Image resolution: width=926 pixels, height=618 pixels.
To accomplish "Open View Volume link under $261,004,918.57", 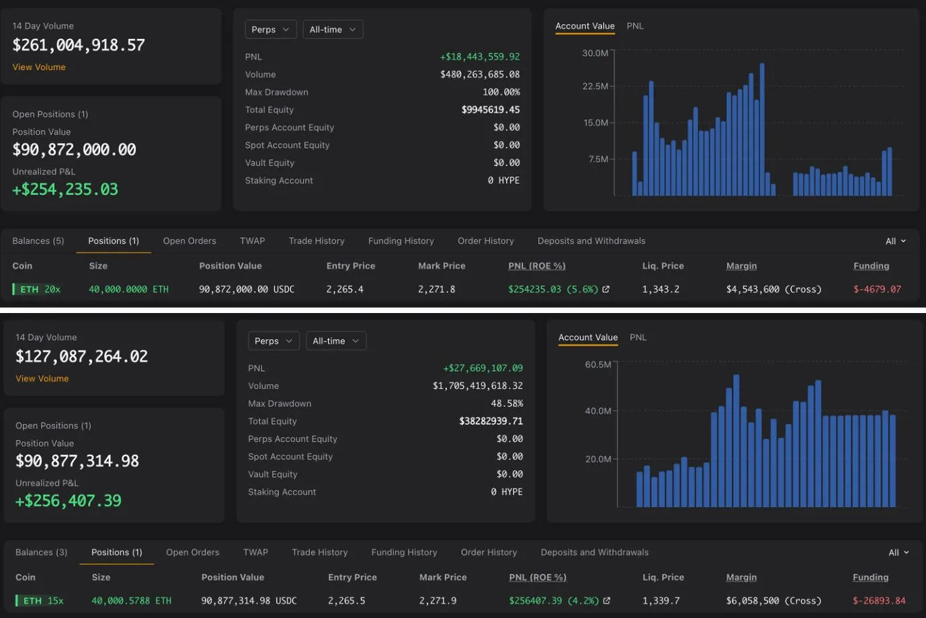I will coord(39,67).
